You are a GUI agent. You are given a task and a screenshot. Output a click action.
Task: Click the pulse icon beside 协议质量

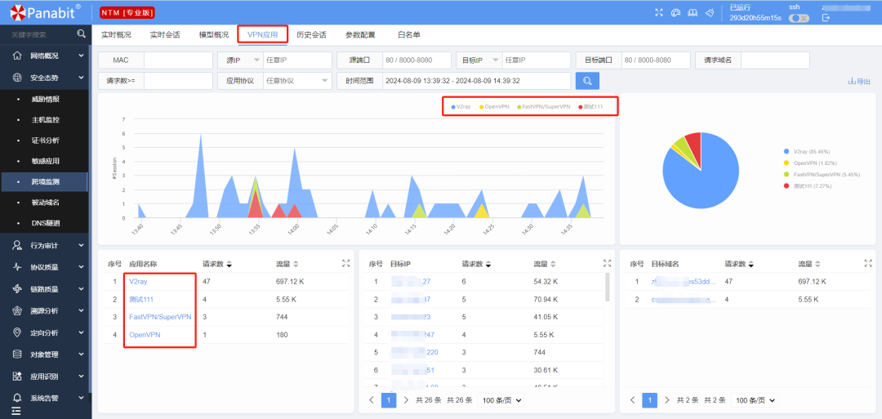(17, 267)
